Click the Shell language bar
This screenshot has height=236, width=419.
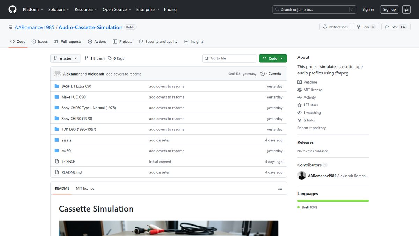coord(333,201)
